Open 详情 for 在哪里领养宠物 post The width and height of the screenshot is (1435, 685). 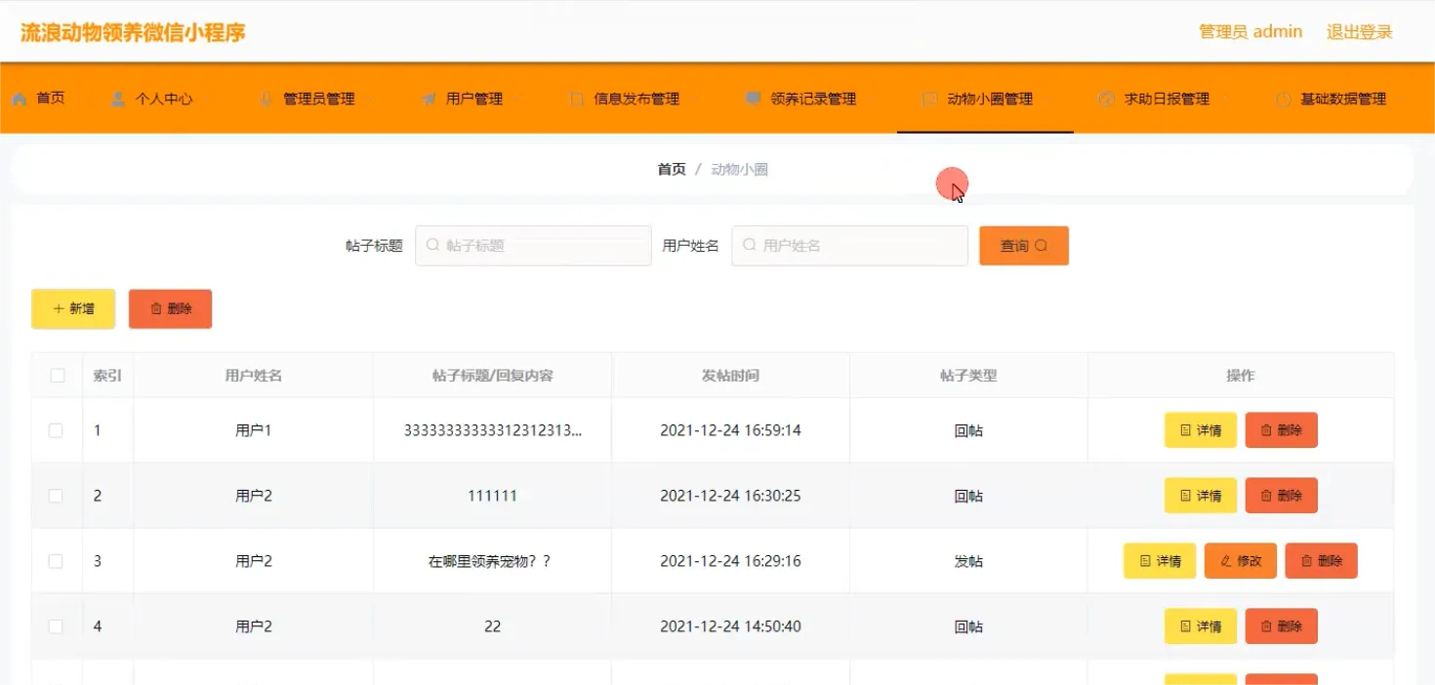coord(1160,561)
